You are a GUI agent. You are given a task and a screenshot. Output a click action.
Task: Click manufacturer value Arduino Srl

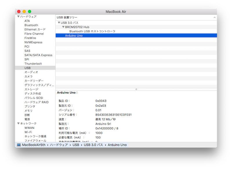[x=103, y=124]
